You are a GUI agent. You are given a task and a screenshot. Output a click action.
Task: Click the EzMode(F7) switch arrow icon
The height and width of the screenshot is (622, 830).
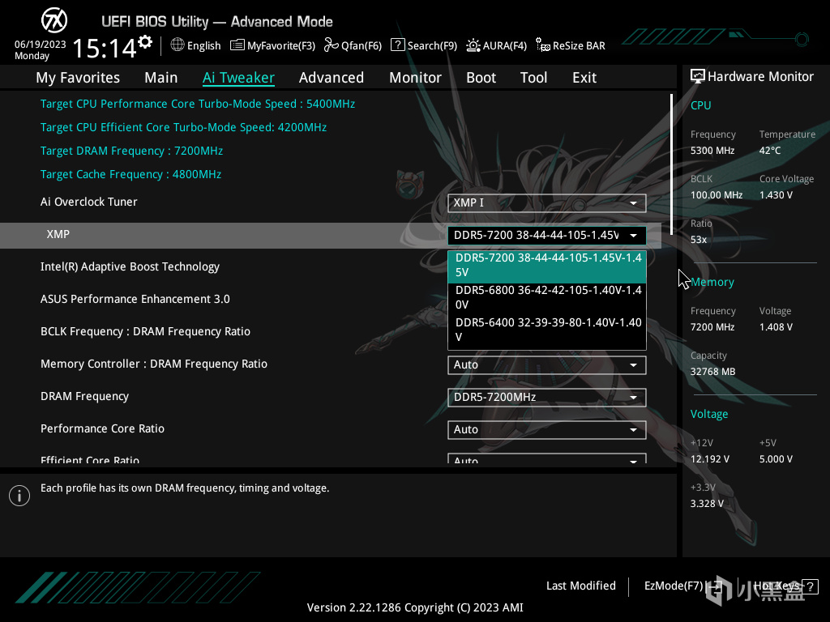pos(715,586)
